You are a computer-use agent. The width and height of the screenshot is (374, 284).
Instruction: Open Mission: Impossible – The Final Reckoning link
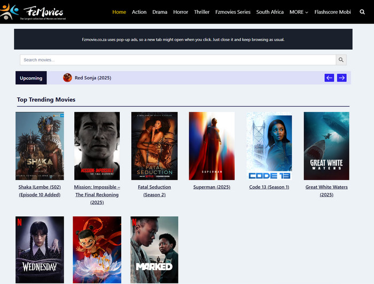point(97,194)
